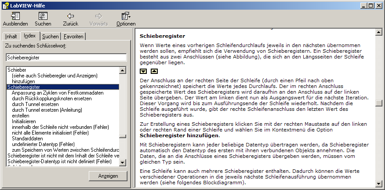Click the 'Schieberegister' heading in the article
385x190 pixels.
click(x=162, y=36)
